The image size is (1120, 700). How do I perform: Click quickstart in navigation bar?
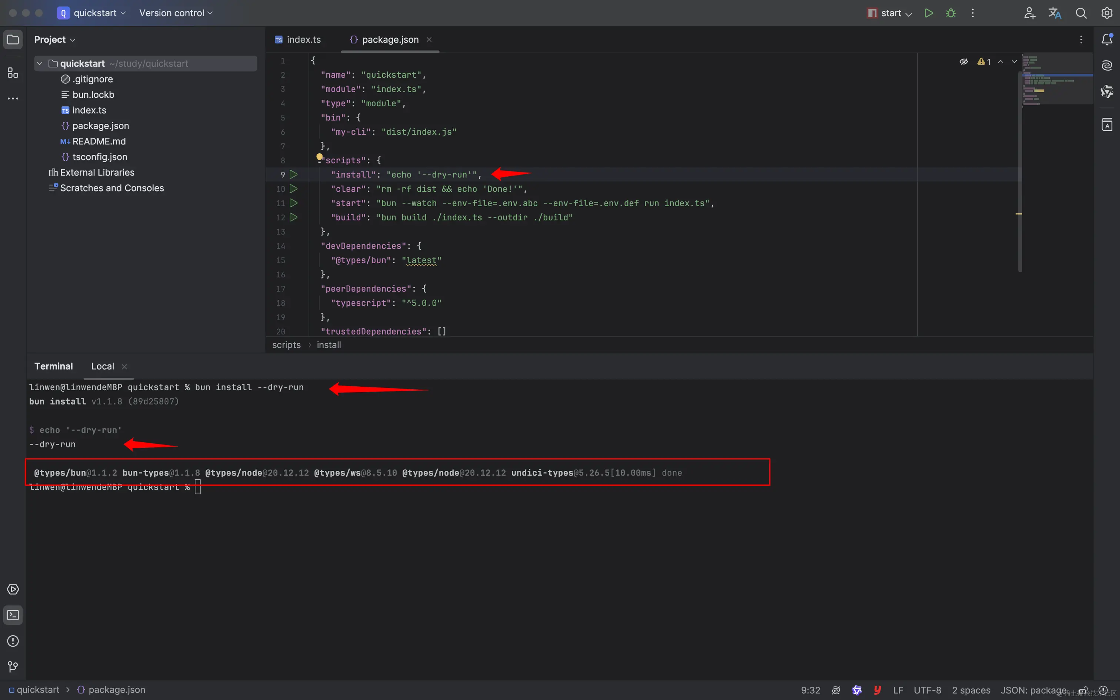[x=34, y=690]
